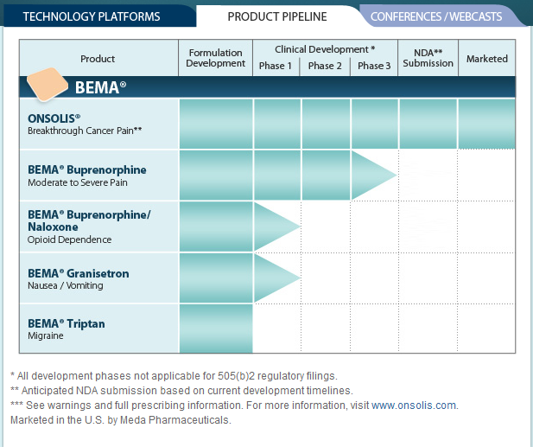Image resolution: width=533 pixels, height=447 pixels.
Task: Click the Phase 3 column header
Action: pos(374,66)
